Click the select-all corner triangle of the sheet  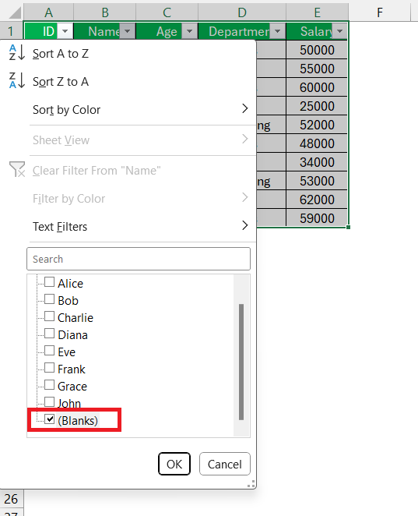tap(15, 13)
